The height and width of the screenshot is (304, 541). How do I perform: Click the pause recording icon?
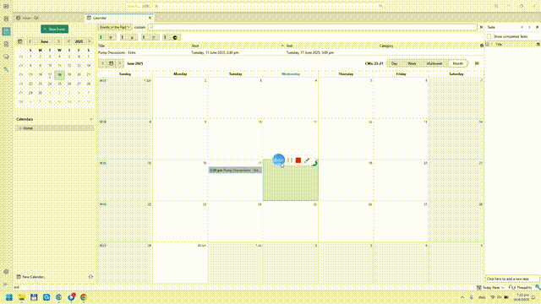coord(290,160)
